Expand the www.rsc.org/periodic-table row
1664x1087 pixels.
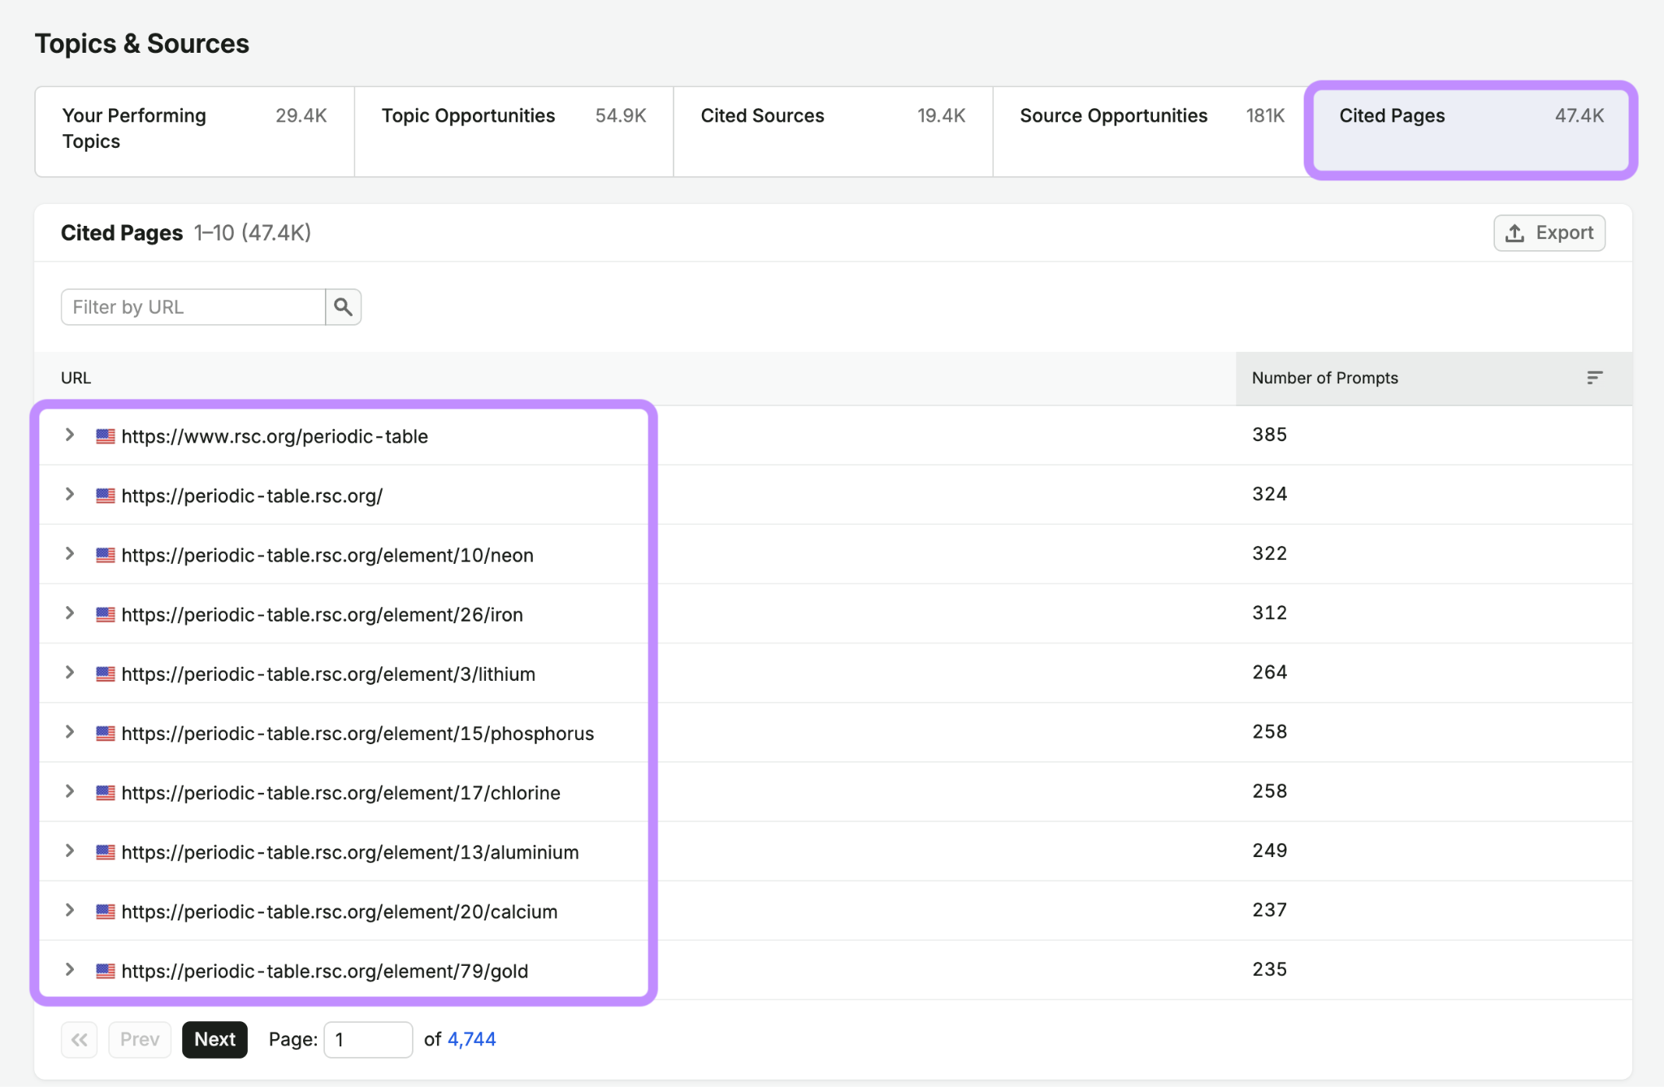pos(70,435)
